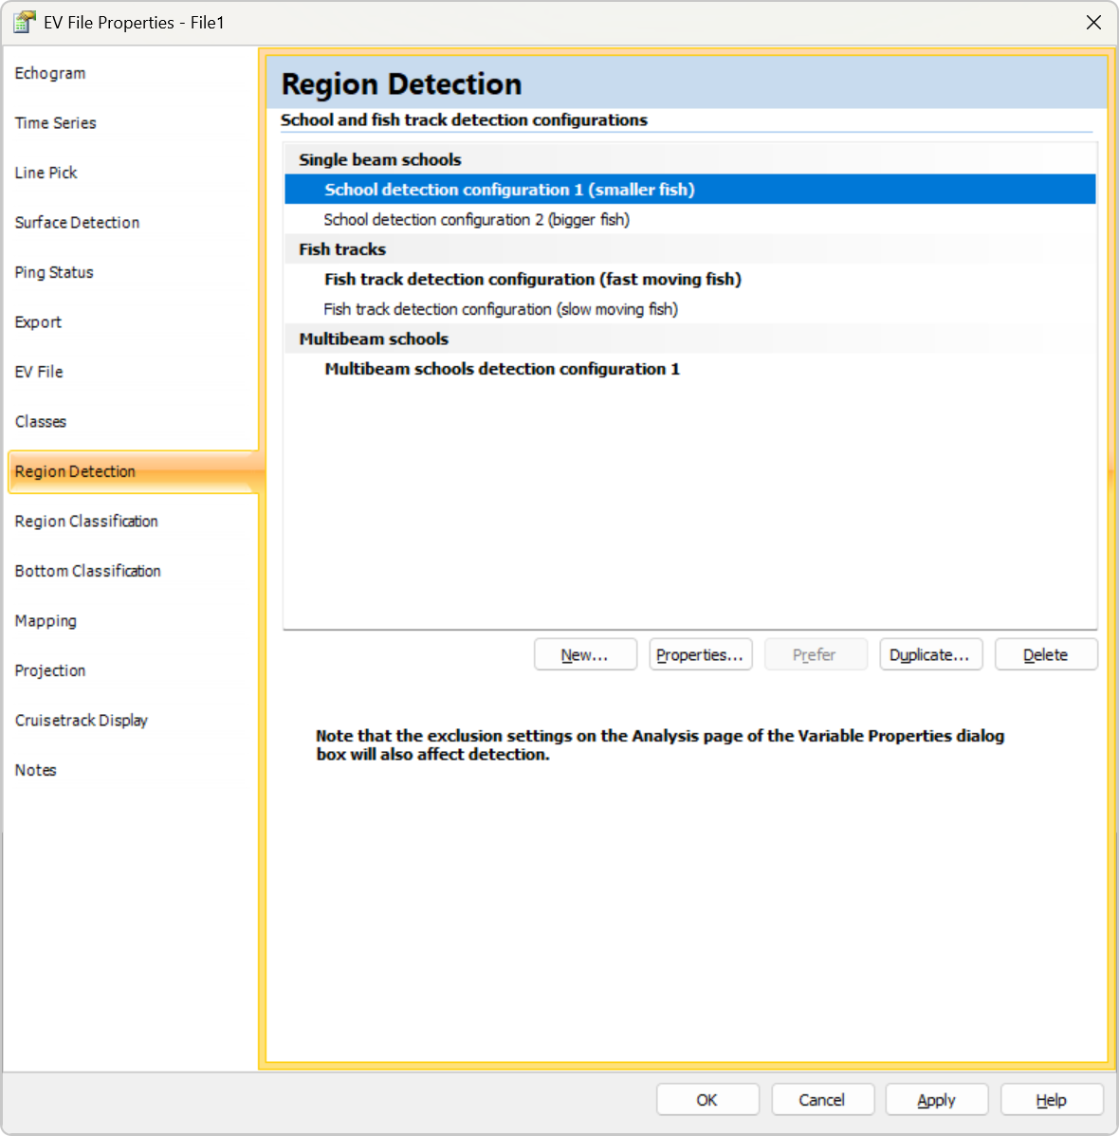Go to the Bottom Classification page
Screen dimensions: 1119x1136
coord(87,571)
